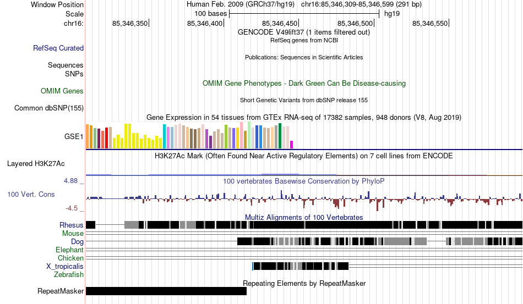
Task: Click the 'RefSeq genes from NCBI' title
Action: pyautogui.click(x=304, y=40)
